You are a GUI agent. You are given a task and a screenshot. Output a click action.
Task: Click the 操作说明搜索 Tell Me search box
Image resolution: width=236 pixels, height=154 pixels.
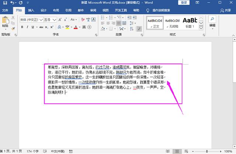[161, 10]
